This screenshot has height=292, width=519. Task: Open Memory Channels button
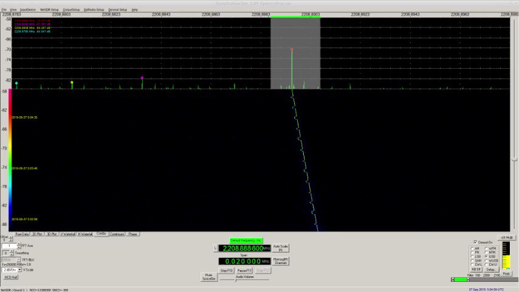pyautogui.click(x=280, y=261)
